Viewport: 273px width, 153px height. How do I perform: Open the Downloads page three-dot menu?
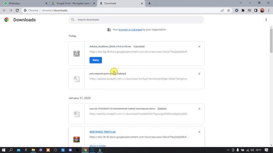point(266,20)
